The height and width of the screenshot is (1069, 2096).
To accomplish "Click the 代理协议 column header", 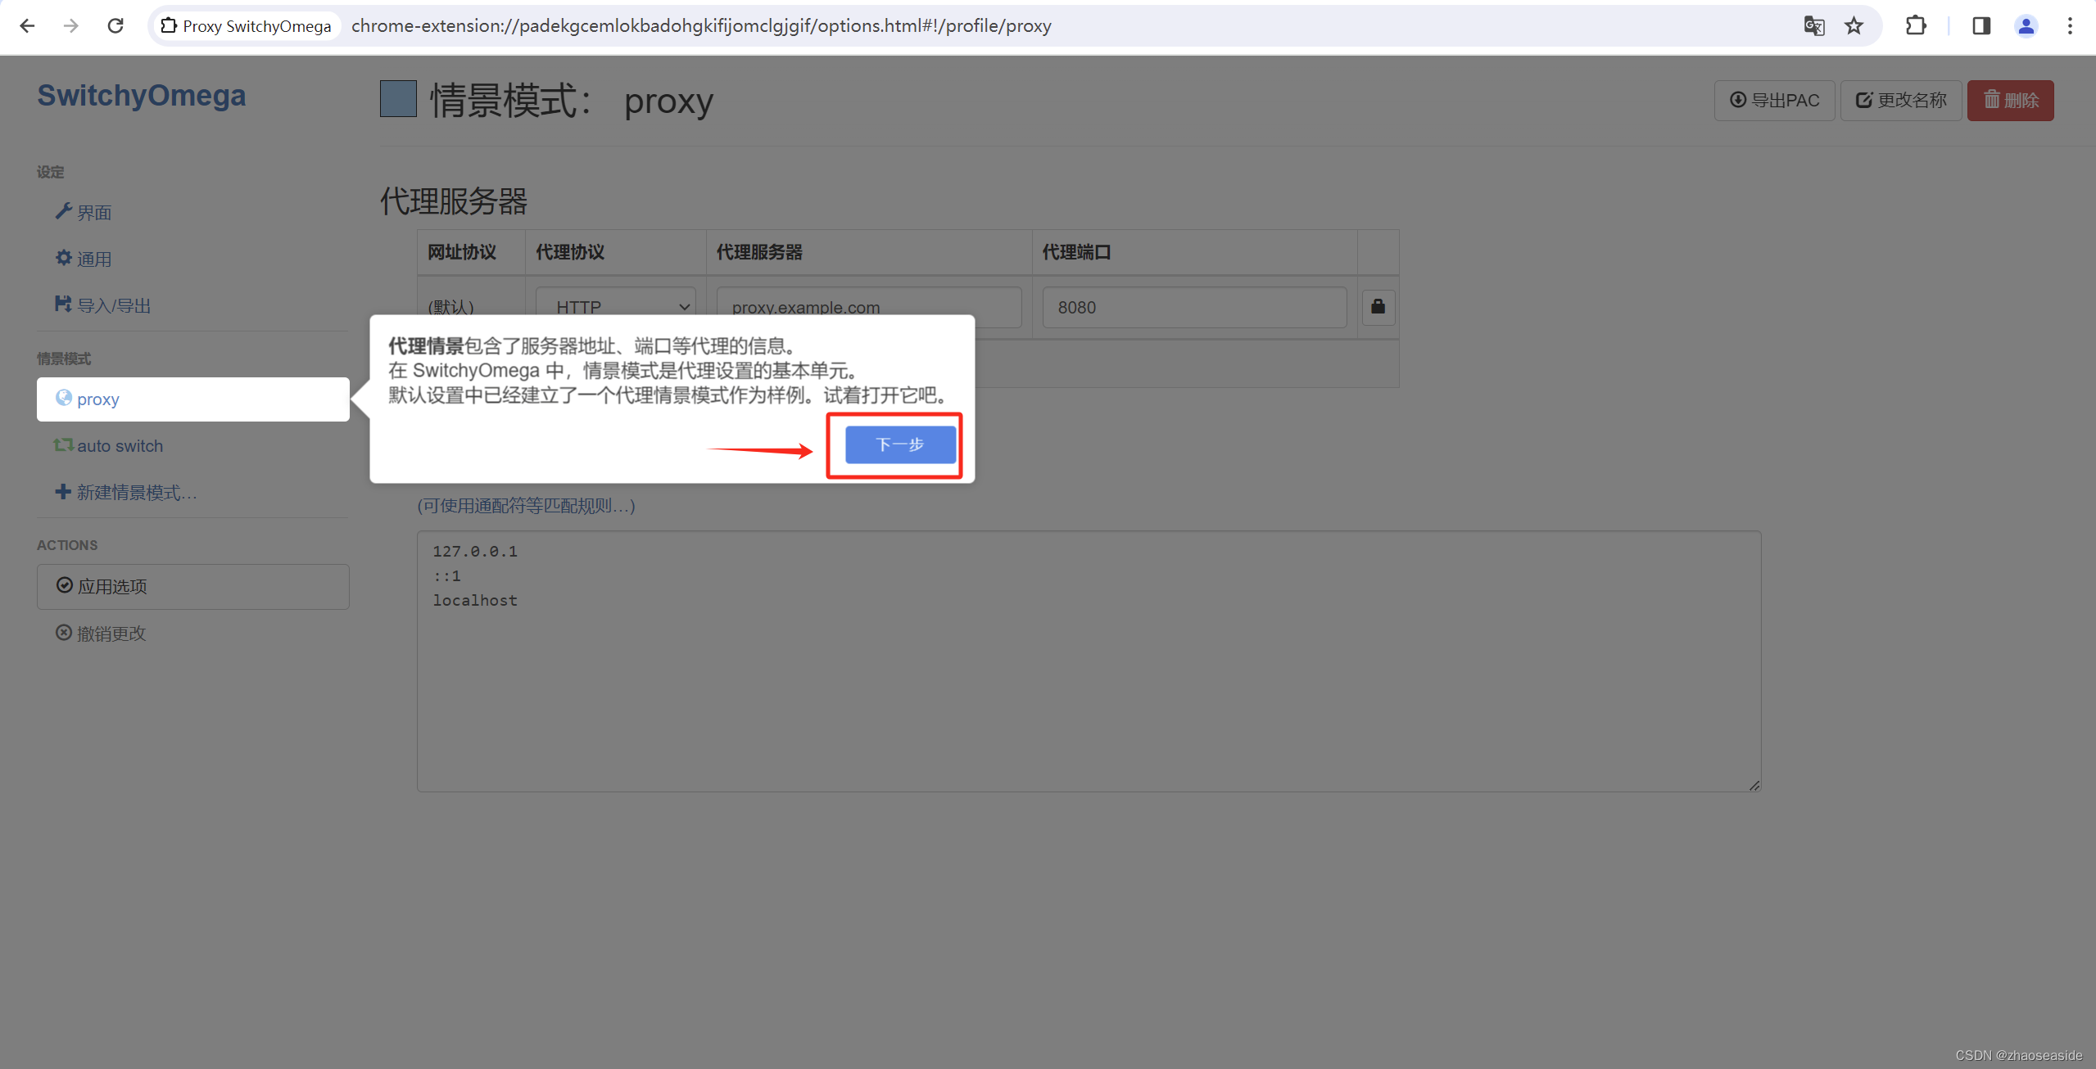I will click(570, 252).
